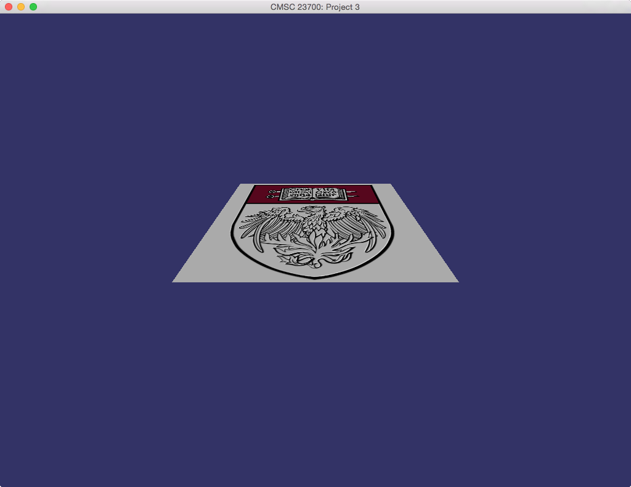Click the flames beneath the phoenix
631x487 pixels.
click(313, 254)
